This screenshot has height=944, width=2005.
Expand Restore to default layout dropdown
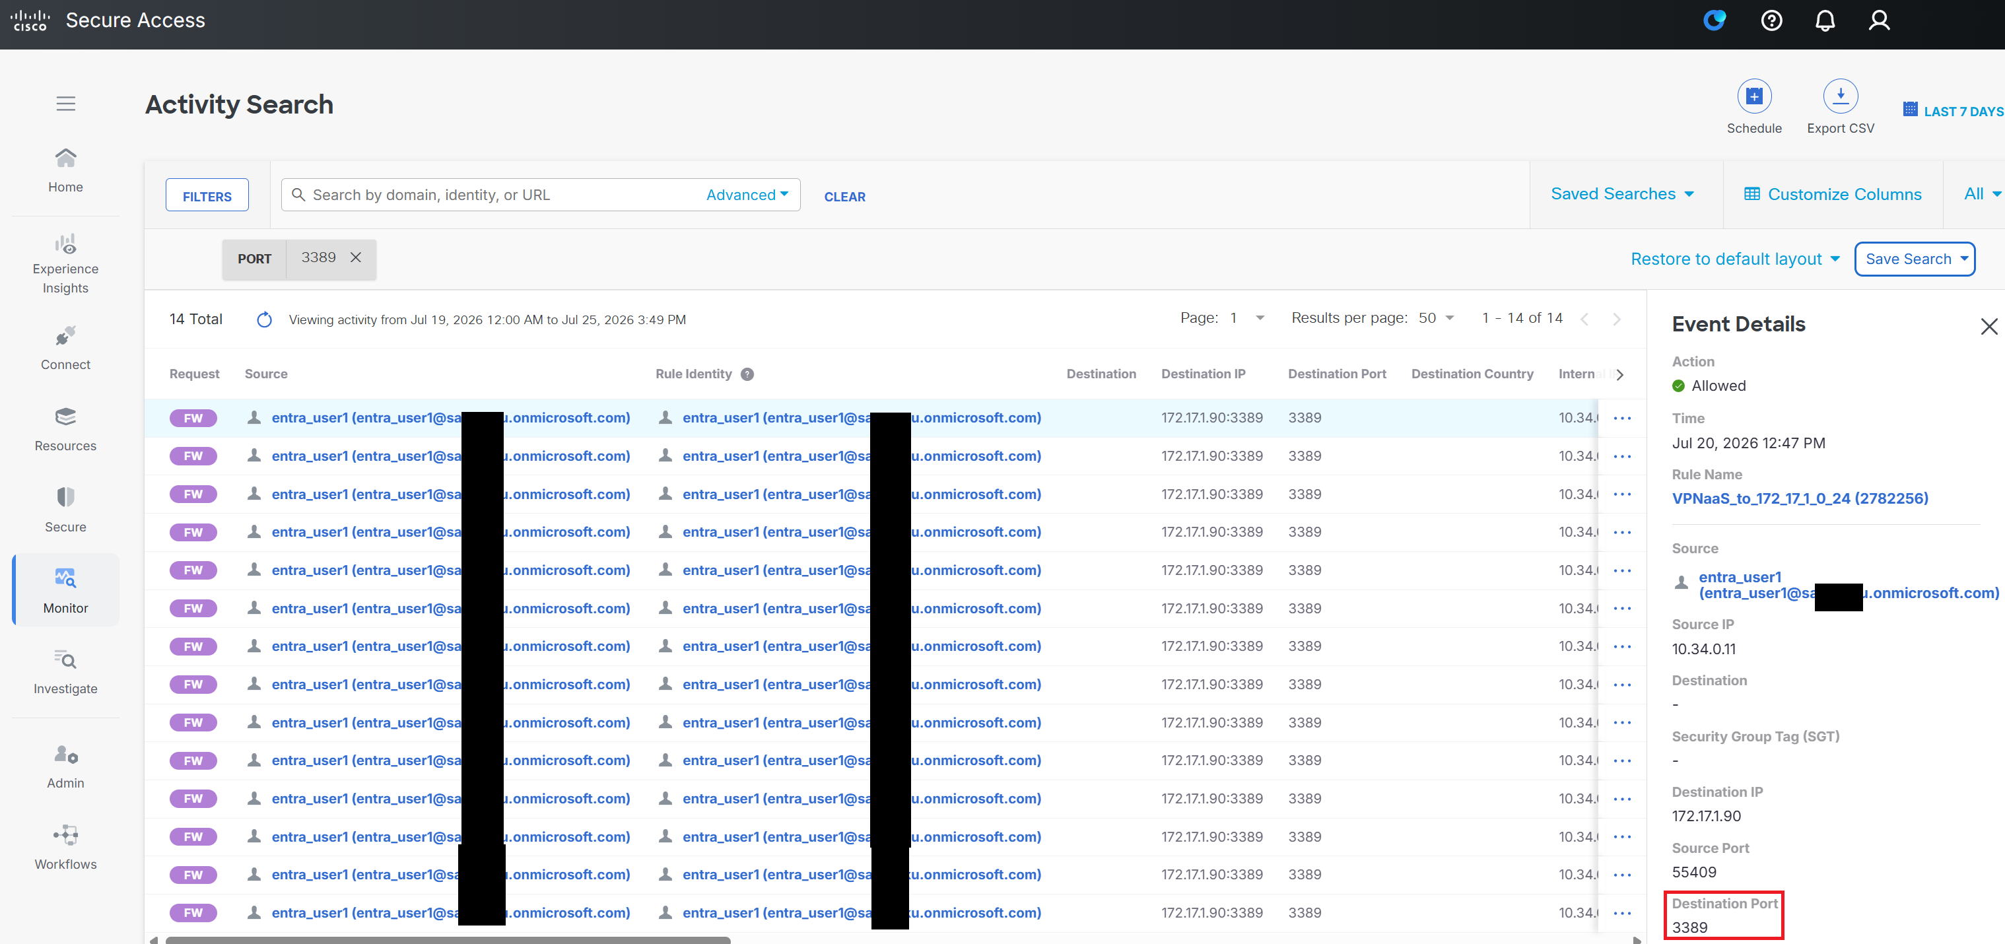tap(1735, 259)
